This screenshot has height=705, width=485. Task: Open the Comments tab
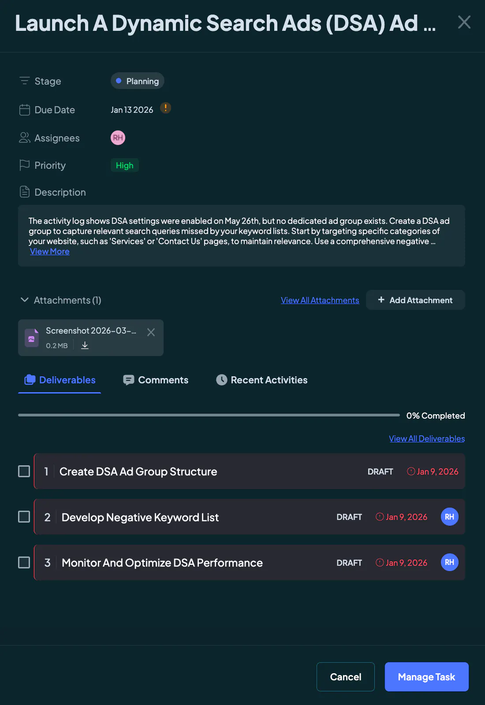(156, 380)
